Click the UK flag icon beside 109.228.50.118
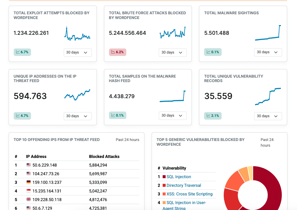 coord(29,200)
